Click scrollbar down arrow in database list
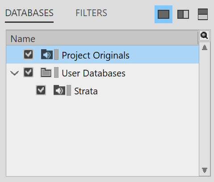Screen dimensions: 214x182 [x=205, y=170]
